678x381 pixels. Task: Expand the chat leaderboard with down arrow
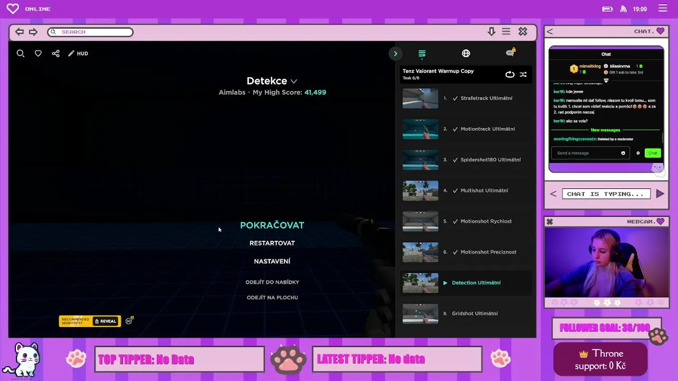[606, 80]
